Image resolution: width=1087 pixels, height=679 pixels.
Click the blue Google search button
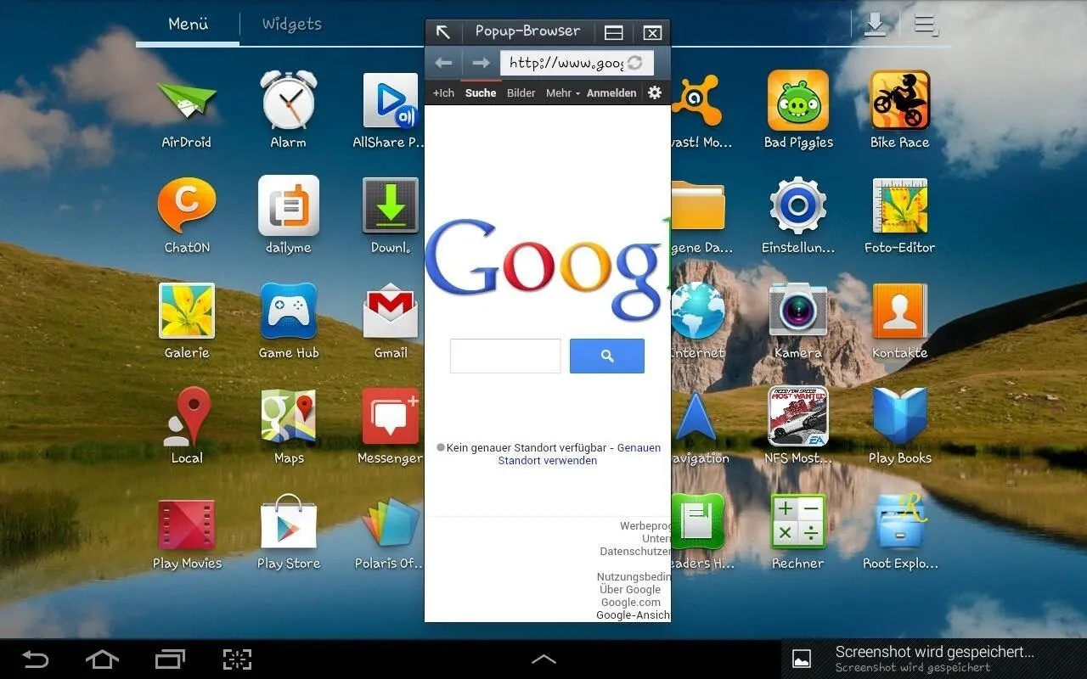[x=606, y=356]
